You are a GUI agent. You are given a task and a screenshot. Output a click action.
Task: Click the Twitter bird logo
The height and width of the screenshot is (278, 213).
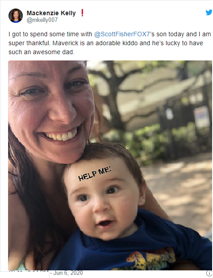209,13
